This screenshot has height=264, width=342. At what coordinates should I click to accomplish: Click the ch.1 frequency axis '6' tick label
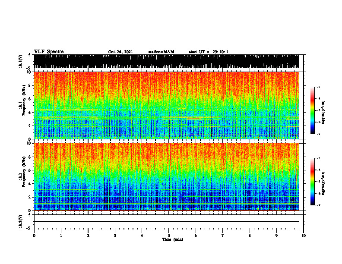point(30,99)
